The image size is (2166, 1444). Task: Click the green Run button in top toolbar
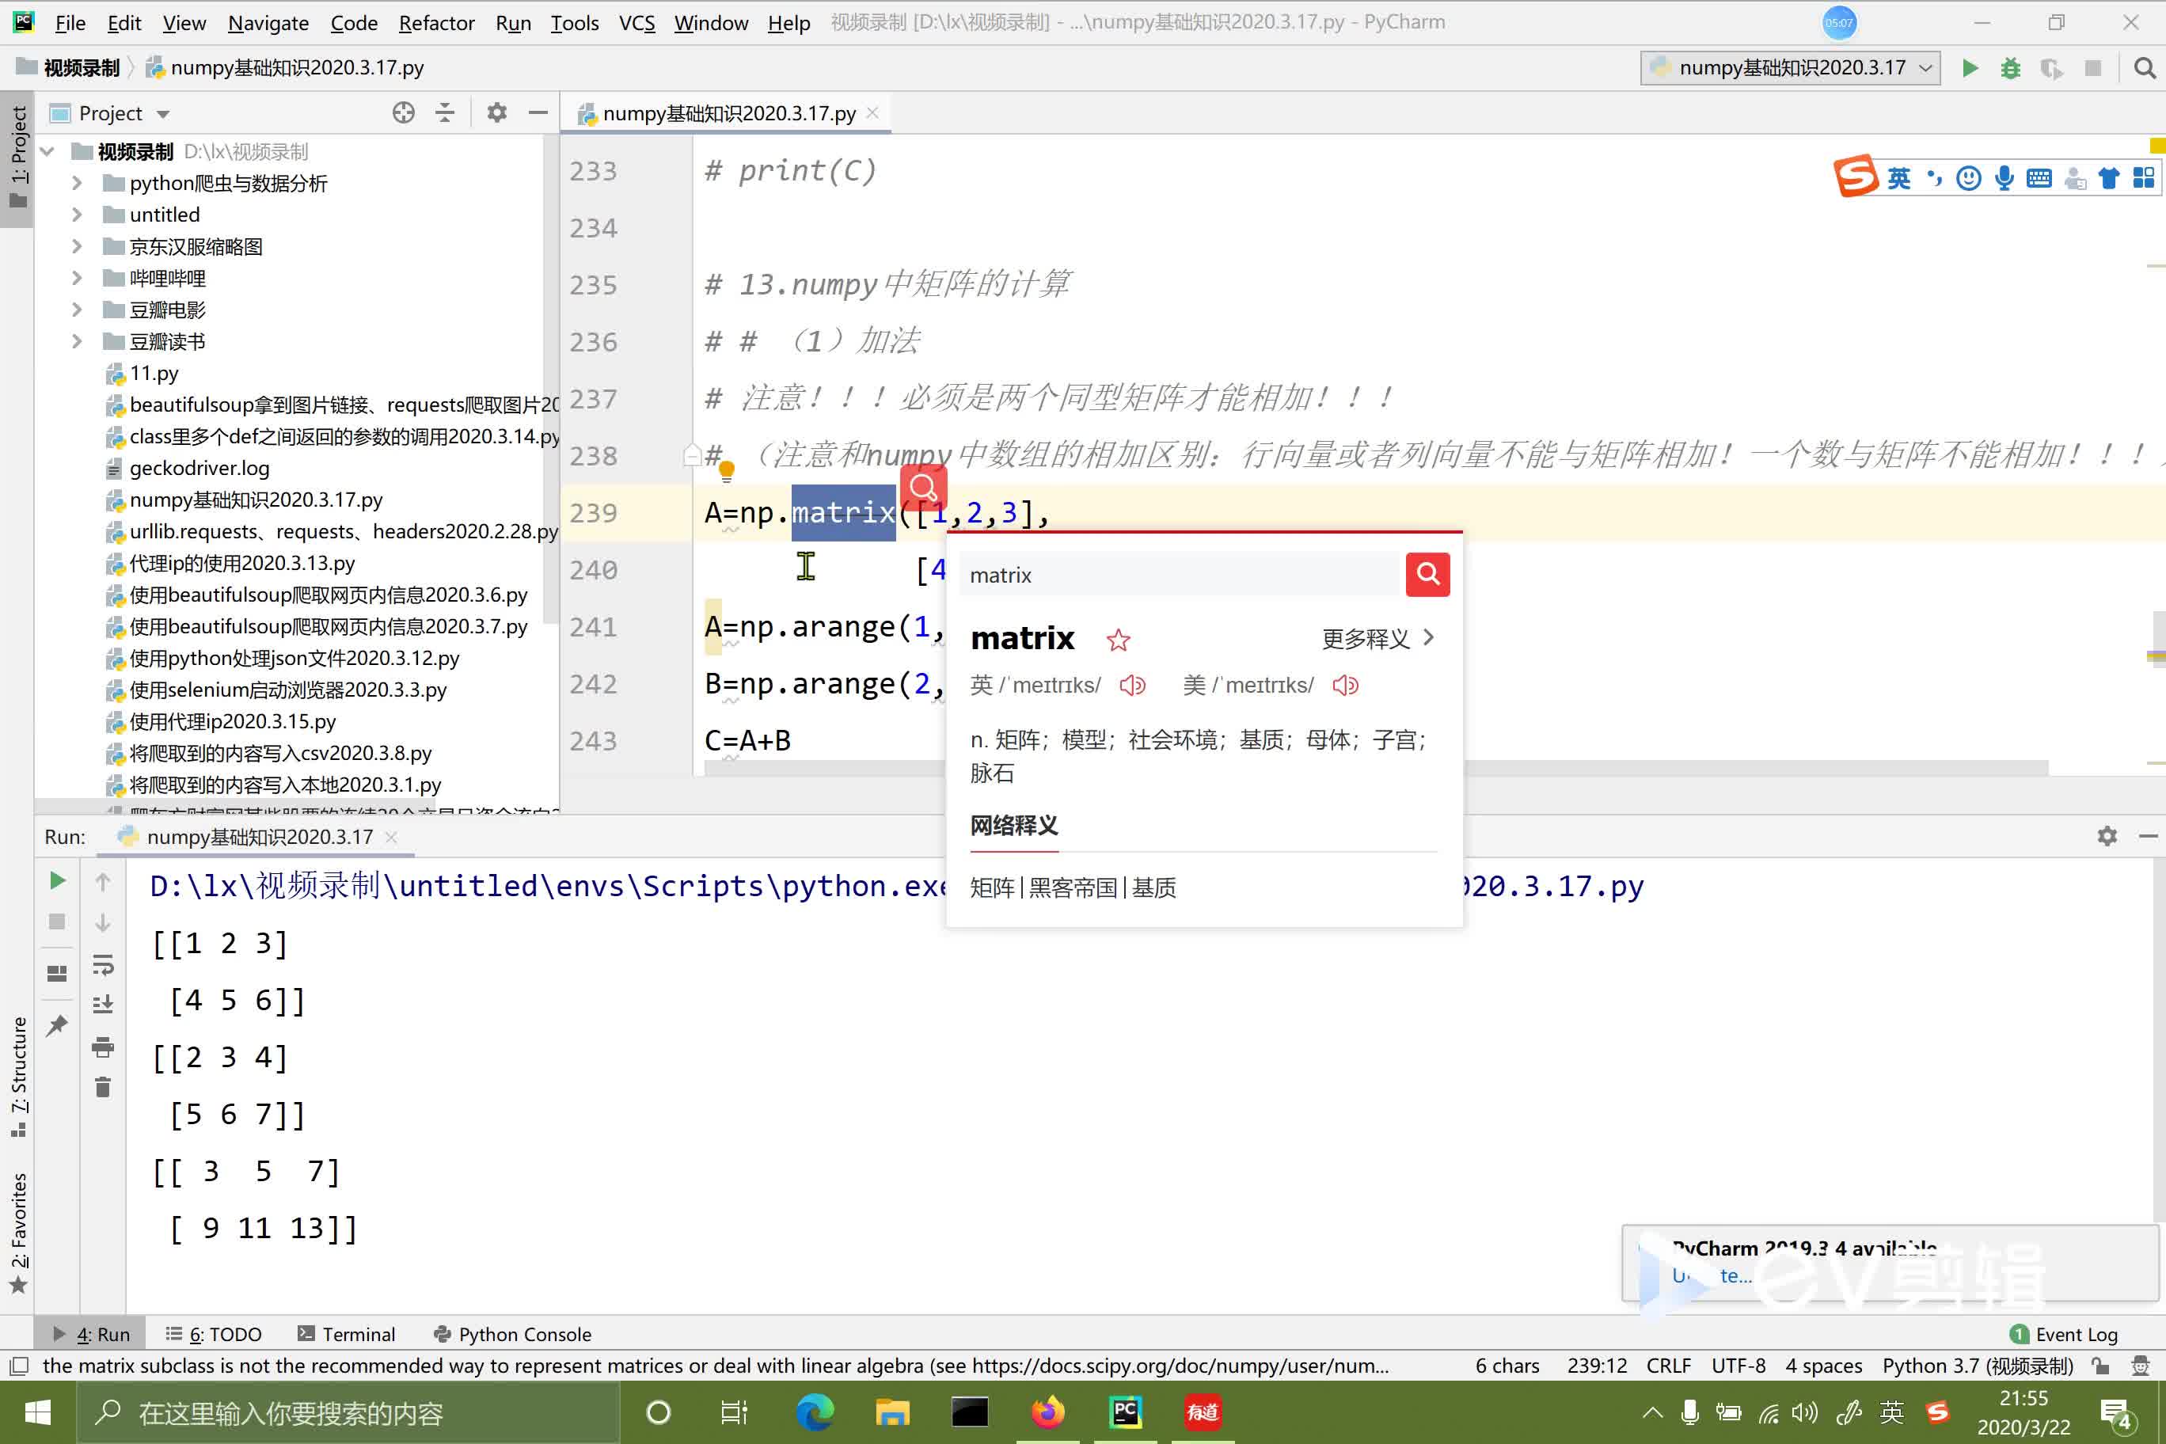pyautogui.click(x=1969, y=68)
